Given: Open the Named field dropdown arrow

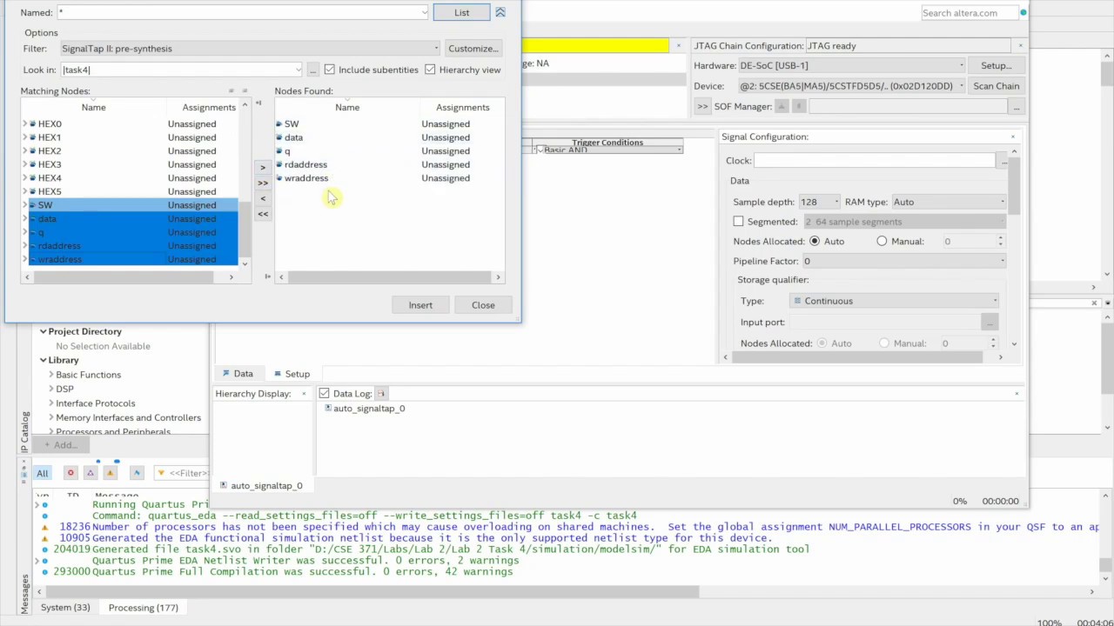Looking at the screenshot, I should [424, 12].
